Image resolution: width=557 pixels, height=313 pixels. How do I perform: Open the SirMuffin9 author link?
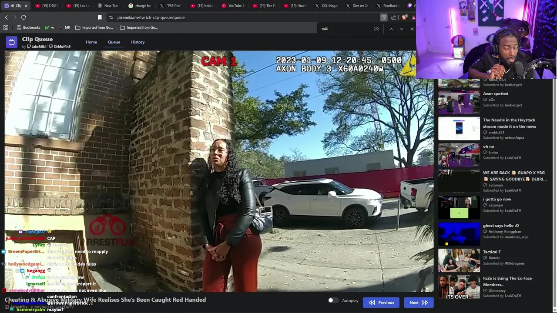coord(60,47)
